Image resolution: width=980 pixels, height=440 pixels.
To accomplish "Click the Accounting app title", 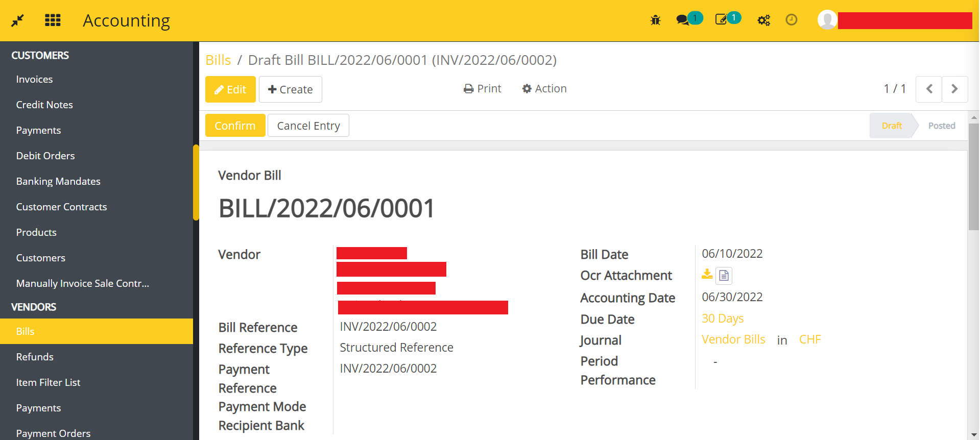I will (x=127, y=20).
